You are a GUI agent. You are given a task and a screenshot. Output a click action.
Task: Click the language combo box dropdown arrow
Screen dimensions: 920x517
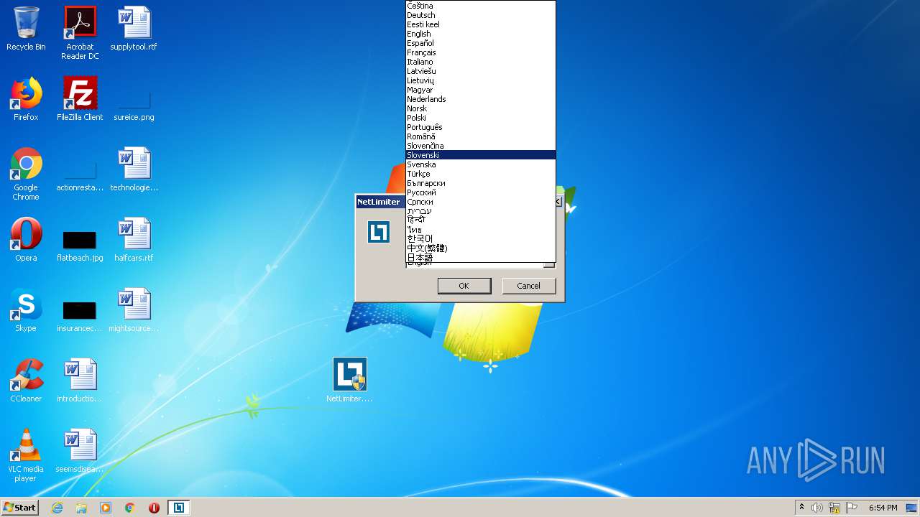coord(549,265)
